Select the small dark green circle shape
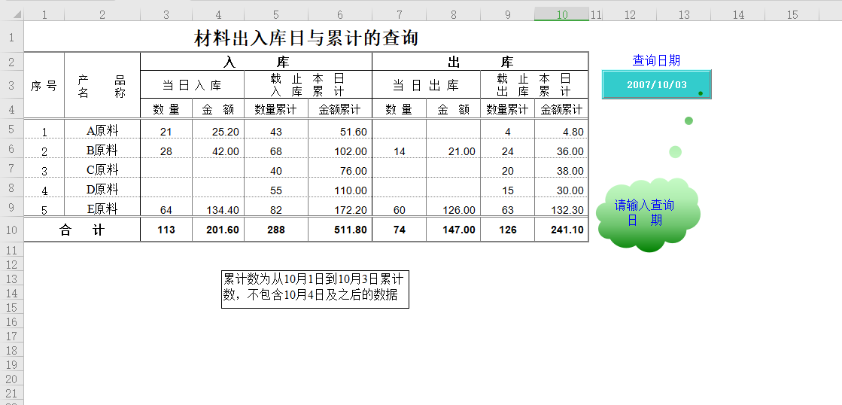Screen dimensions: 842x405 pyautogui.click(x=688, y=120)
